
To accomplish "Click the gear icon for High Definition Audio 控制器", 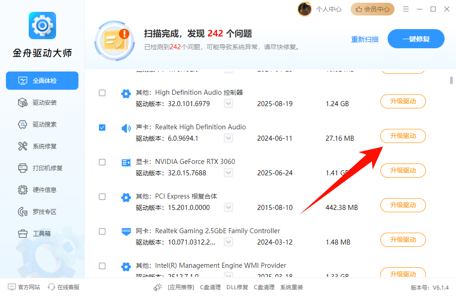I will [x=126, y=93].
